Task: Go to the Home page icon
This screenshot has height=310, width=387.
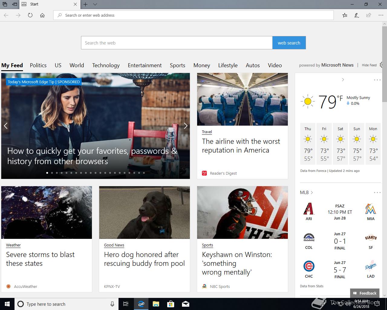Action: (x=42, y=15)
